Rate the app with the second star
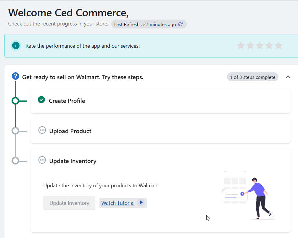Viewport: 298px width, 238px height. coord(250,46)
